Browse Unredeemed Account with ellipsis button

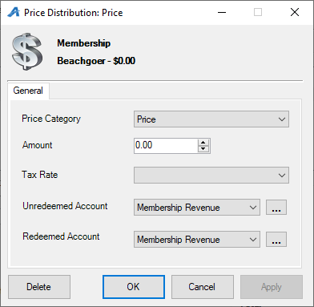tap(276, 208)
